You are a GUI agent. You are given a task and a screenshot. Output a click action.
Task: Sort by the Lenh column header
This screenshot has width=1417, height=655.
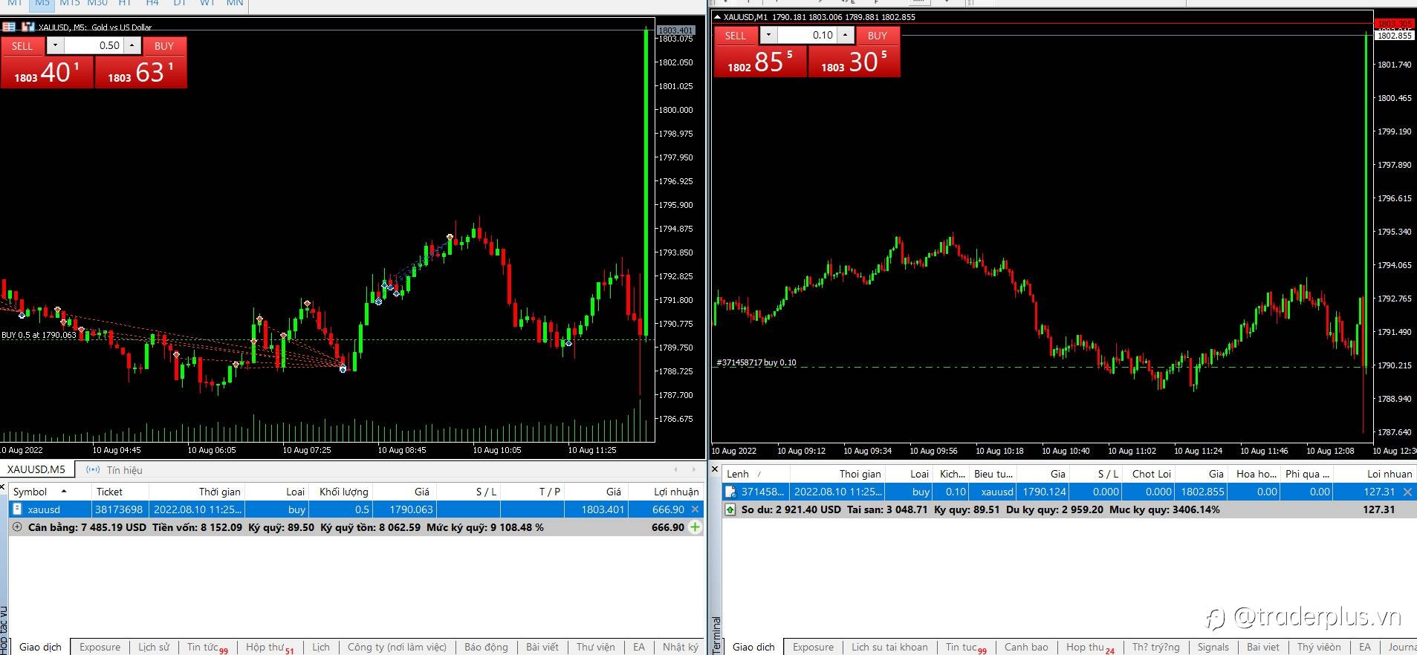[x=755, y=474]
